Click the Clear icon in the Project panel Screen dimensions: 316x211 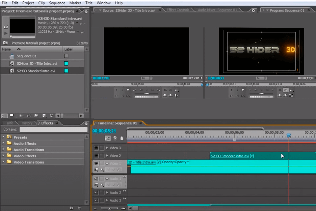(52, 115)
